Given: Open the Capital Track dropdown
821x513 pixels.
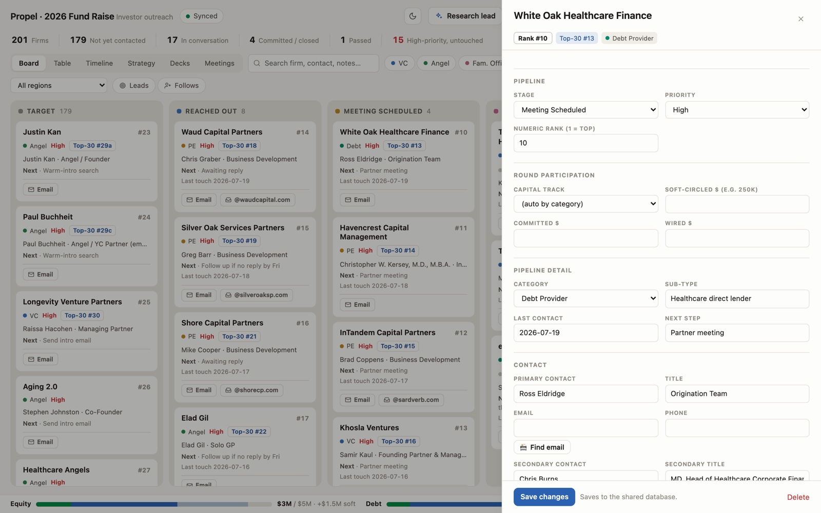Looking at the screenshot, I should pos(585,204).
